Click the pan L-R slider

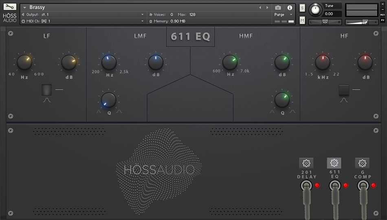pos(325,22)
